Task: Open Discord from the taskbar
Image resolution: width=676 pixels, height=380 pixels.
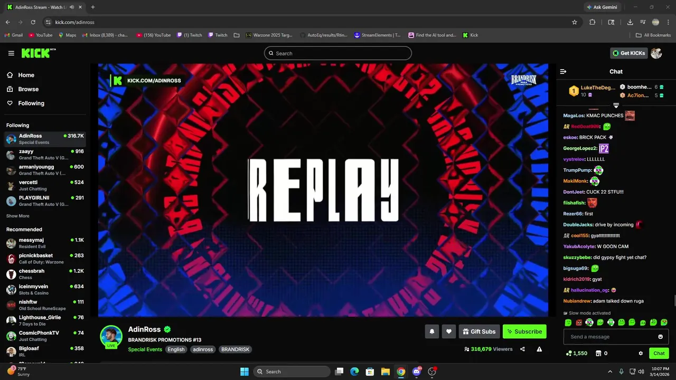Action: pyautogui.click(x=417, y=372)
